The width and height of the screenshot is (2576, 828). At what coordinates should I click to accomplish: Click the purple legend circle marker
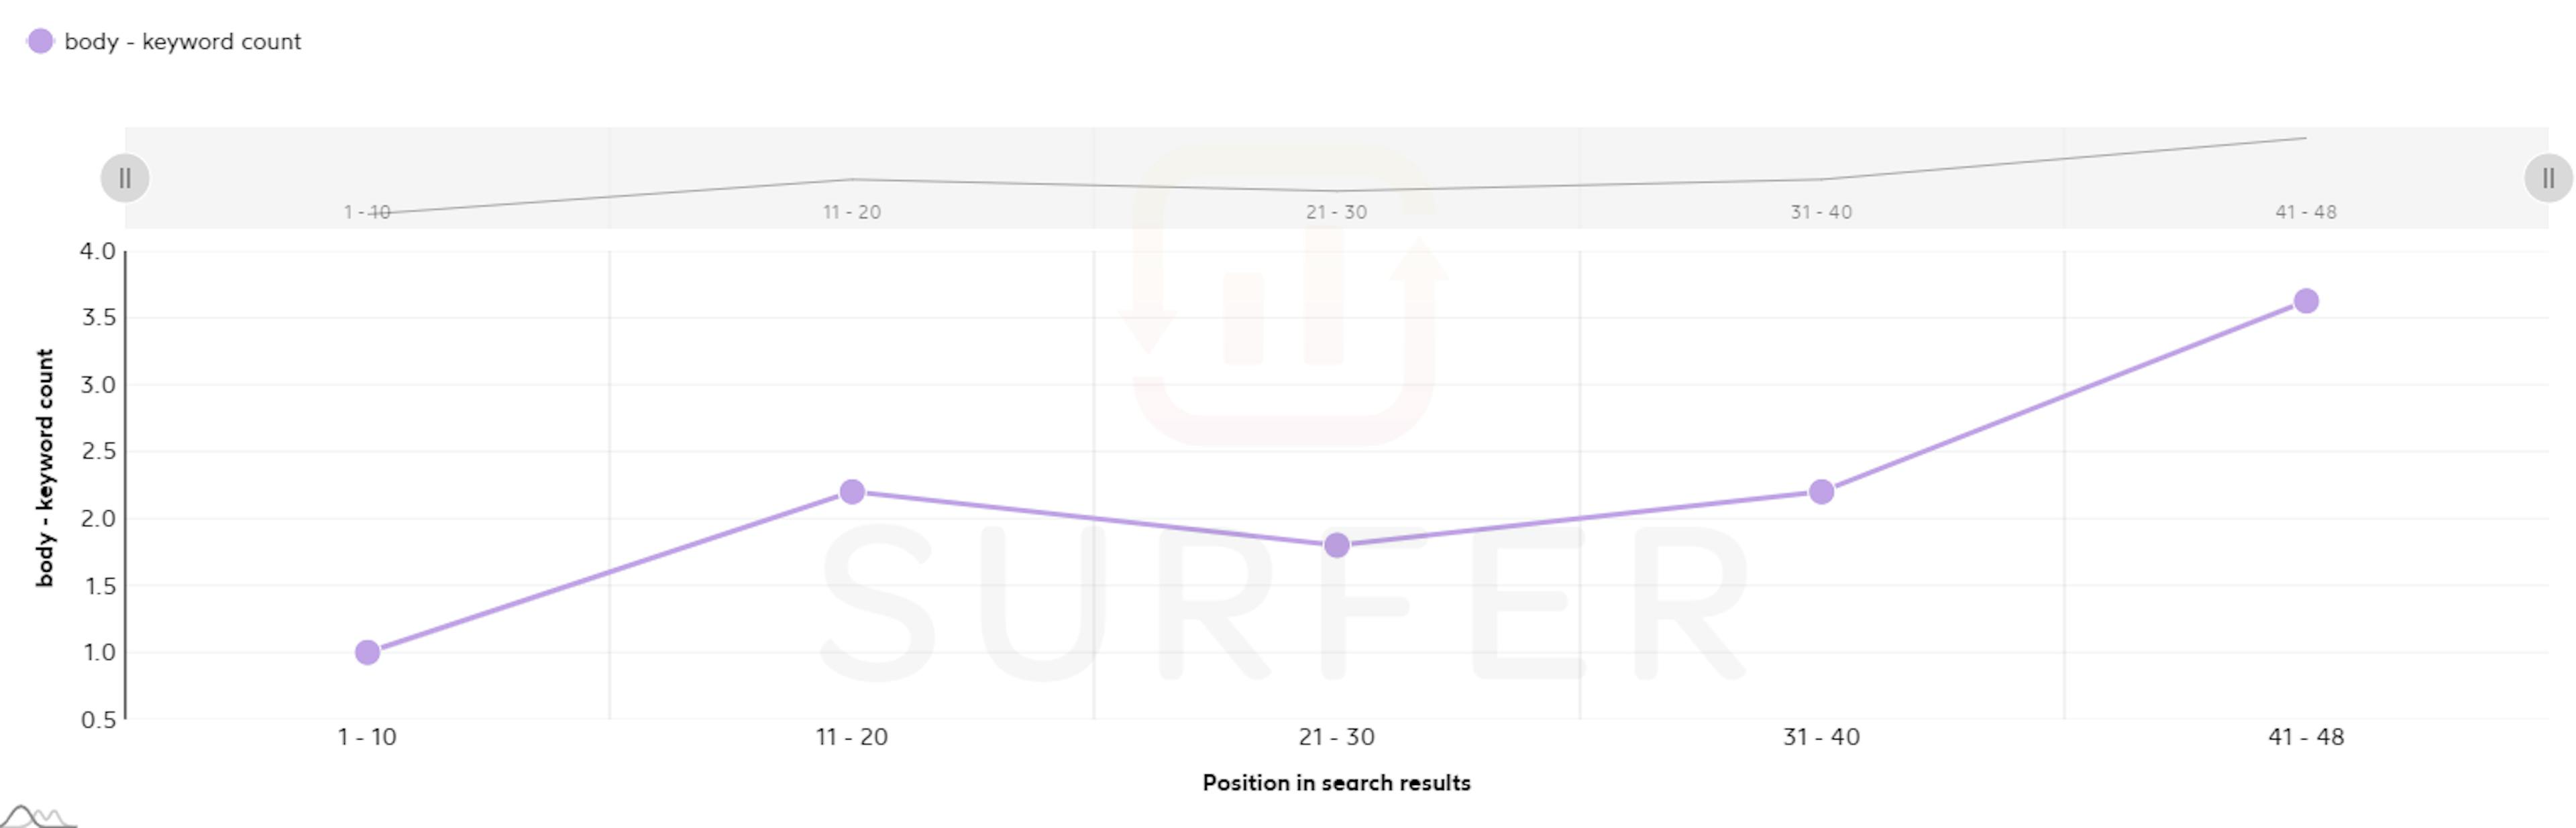tap(40, 41)
